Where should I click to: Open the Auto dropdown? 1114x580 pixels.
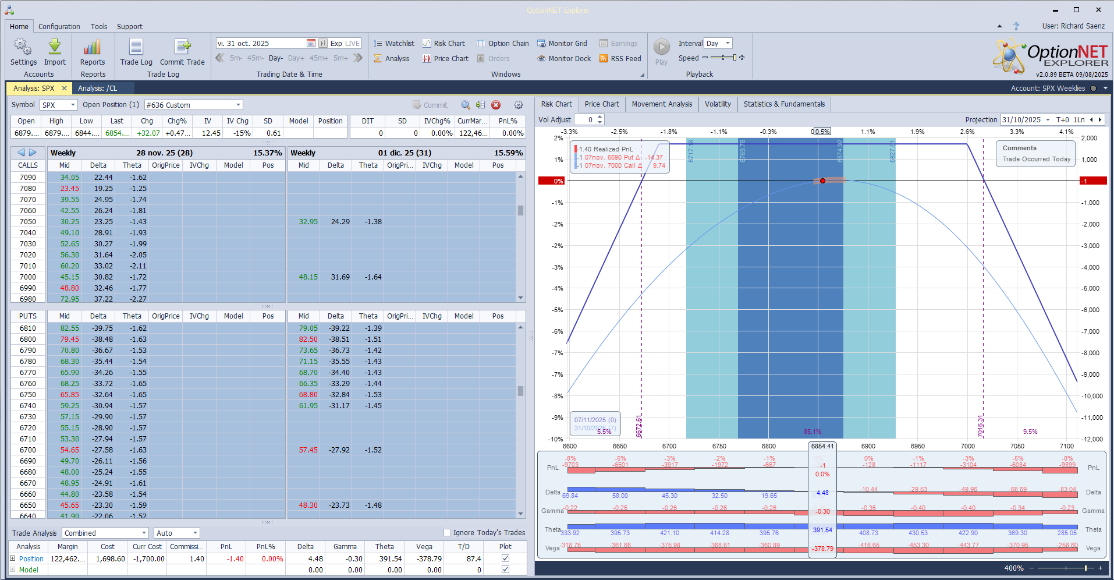[195, 533]
